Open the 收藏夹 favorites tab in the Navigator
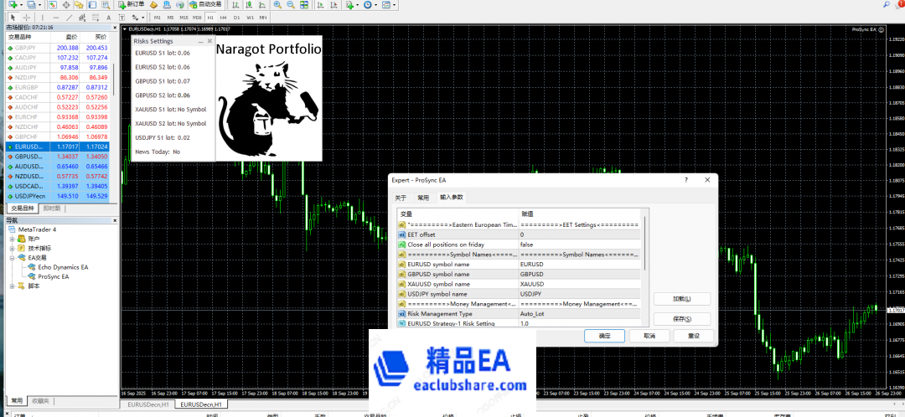The width and height of the screenshot is (905, 417). 40,401
